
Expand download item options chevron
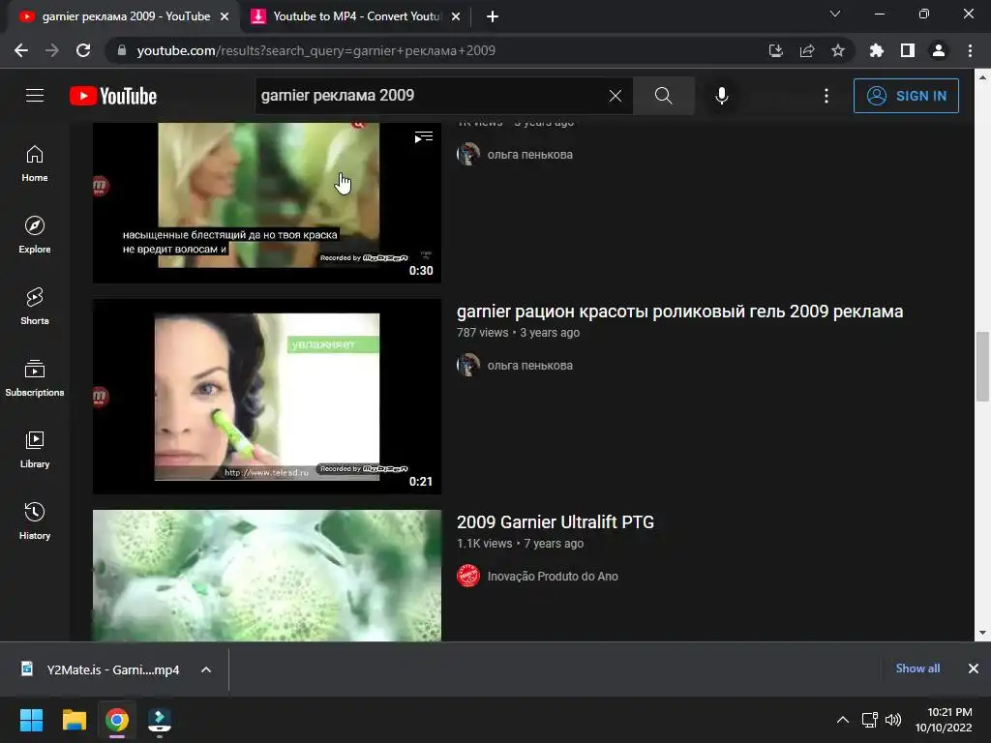click(206, 669)
